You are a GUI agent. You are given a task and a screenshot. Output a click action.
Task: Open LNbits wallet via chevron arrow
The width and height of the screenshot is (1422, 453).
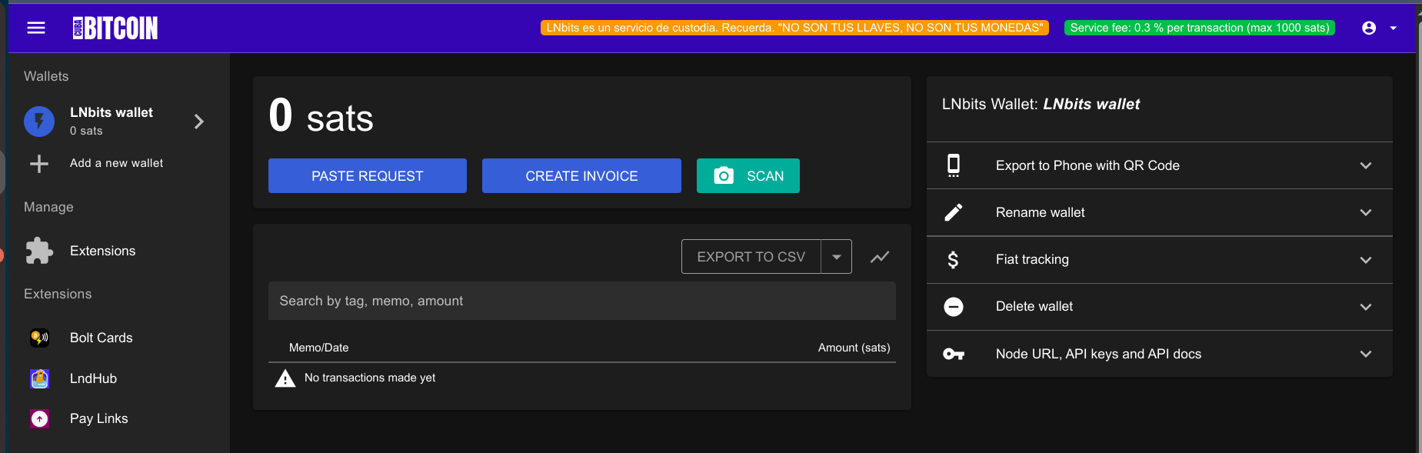coord(199,121)
